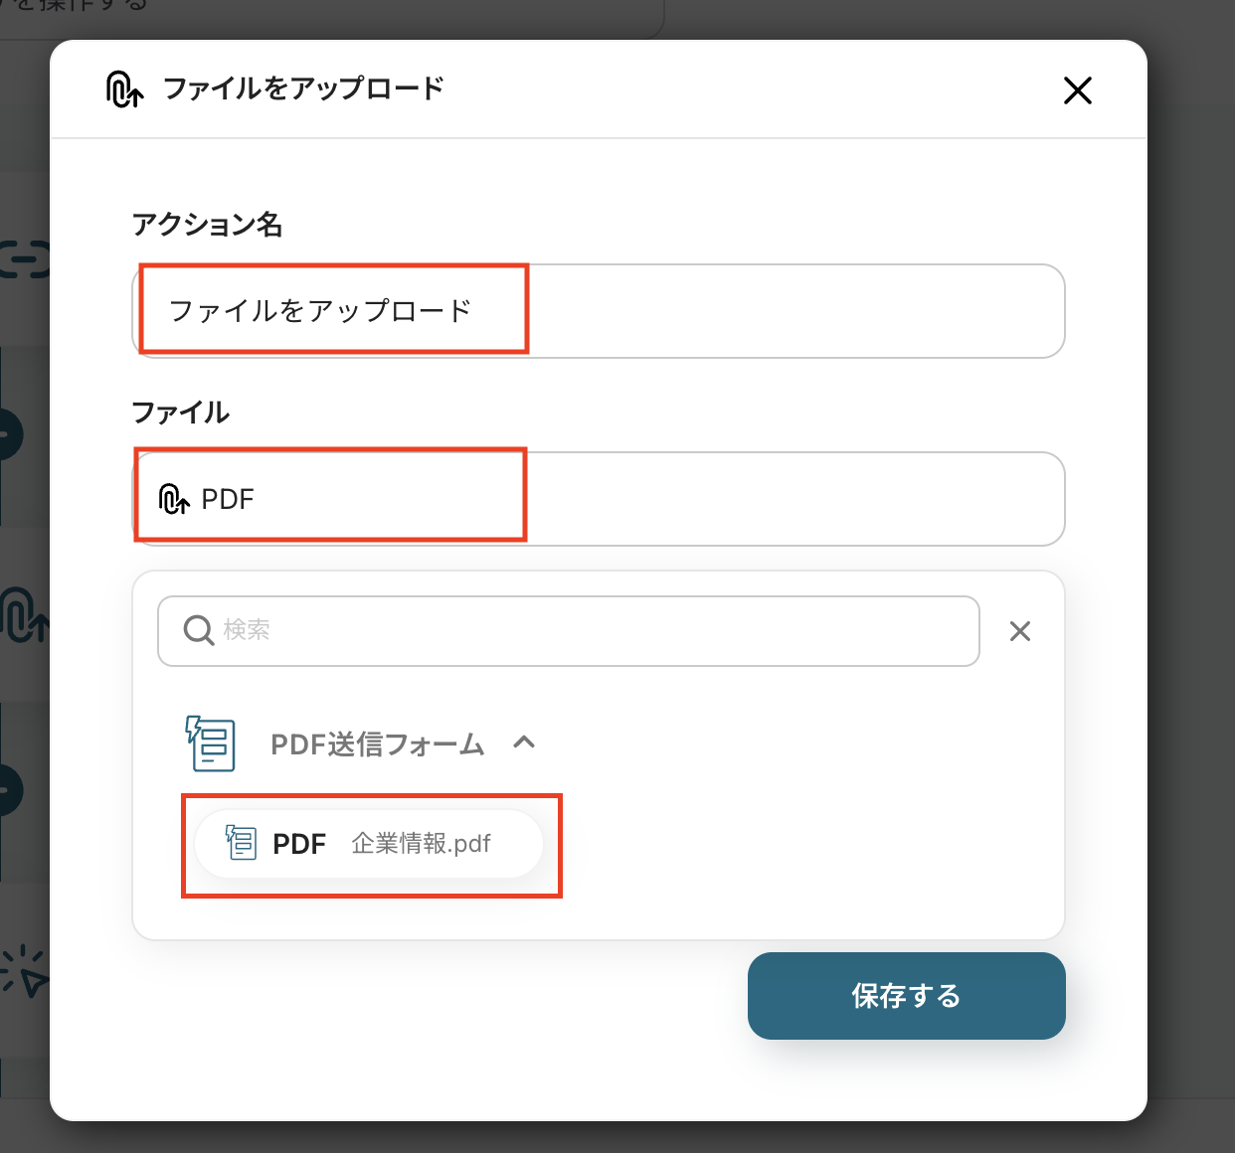Click the magnifier search icon
The height and width of the screenshot is (1153, 1235).
pyautogui.click(x=199, y=630)
